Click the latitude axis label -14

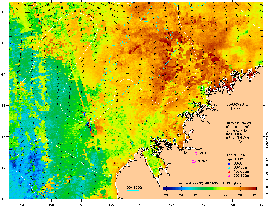[x=3, y=74]
